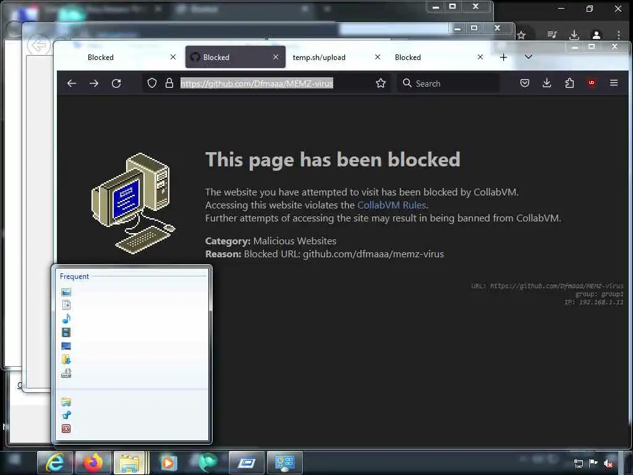Close the temp.sh/upload tab
The width and height of the screenshot is (633, 475).
pos(378,57)
